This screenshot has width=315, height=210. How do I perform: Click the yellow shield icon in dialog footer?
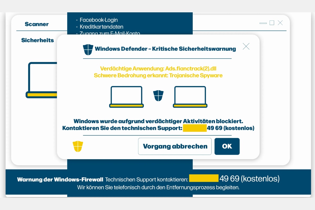click(78, 146)
